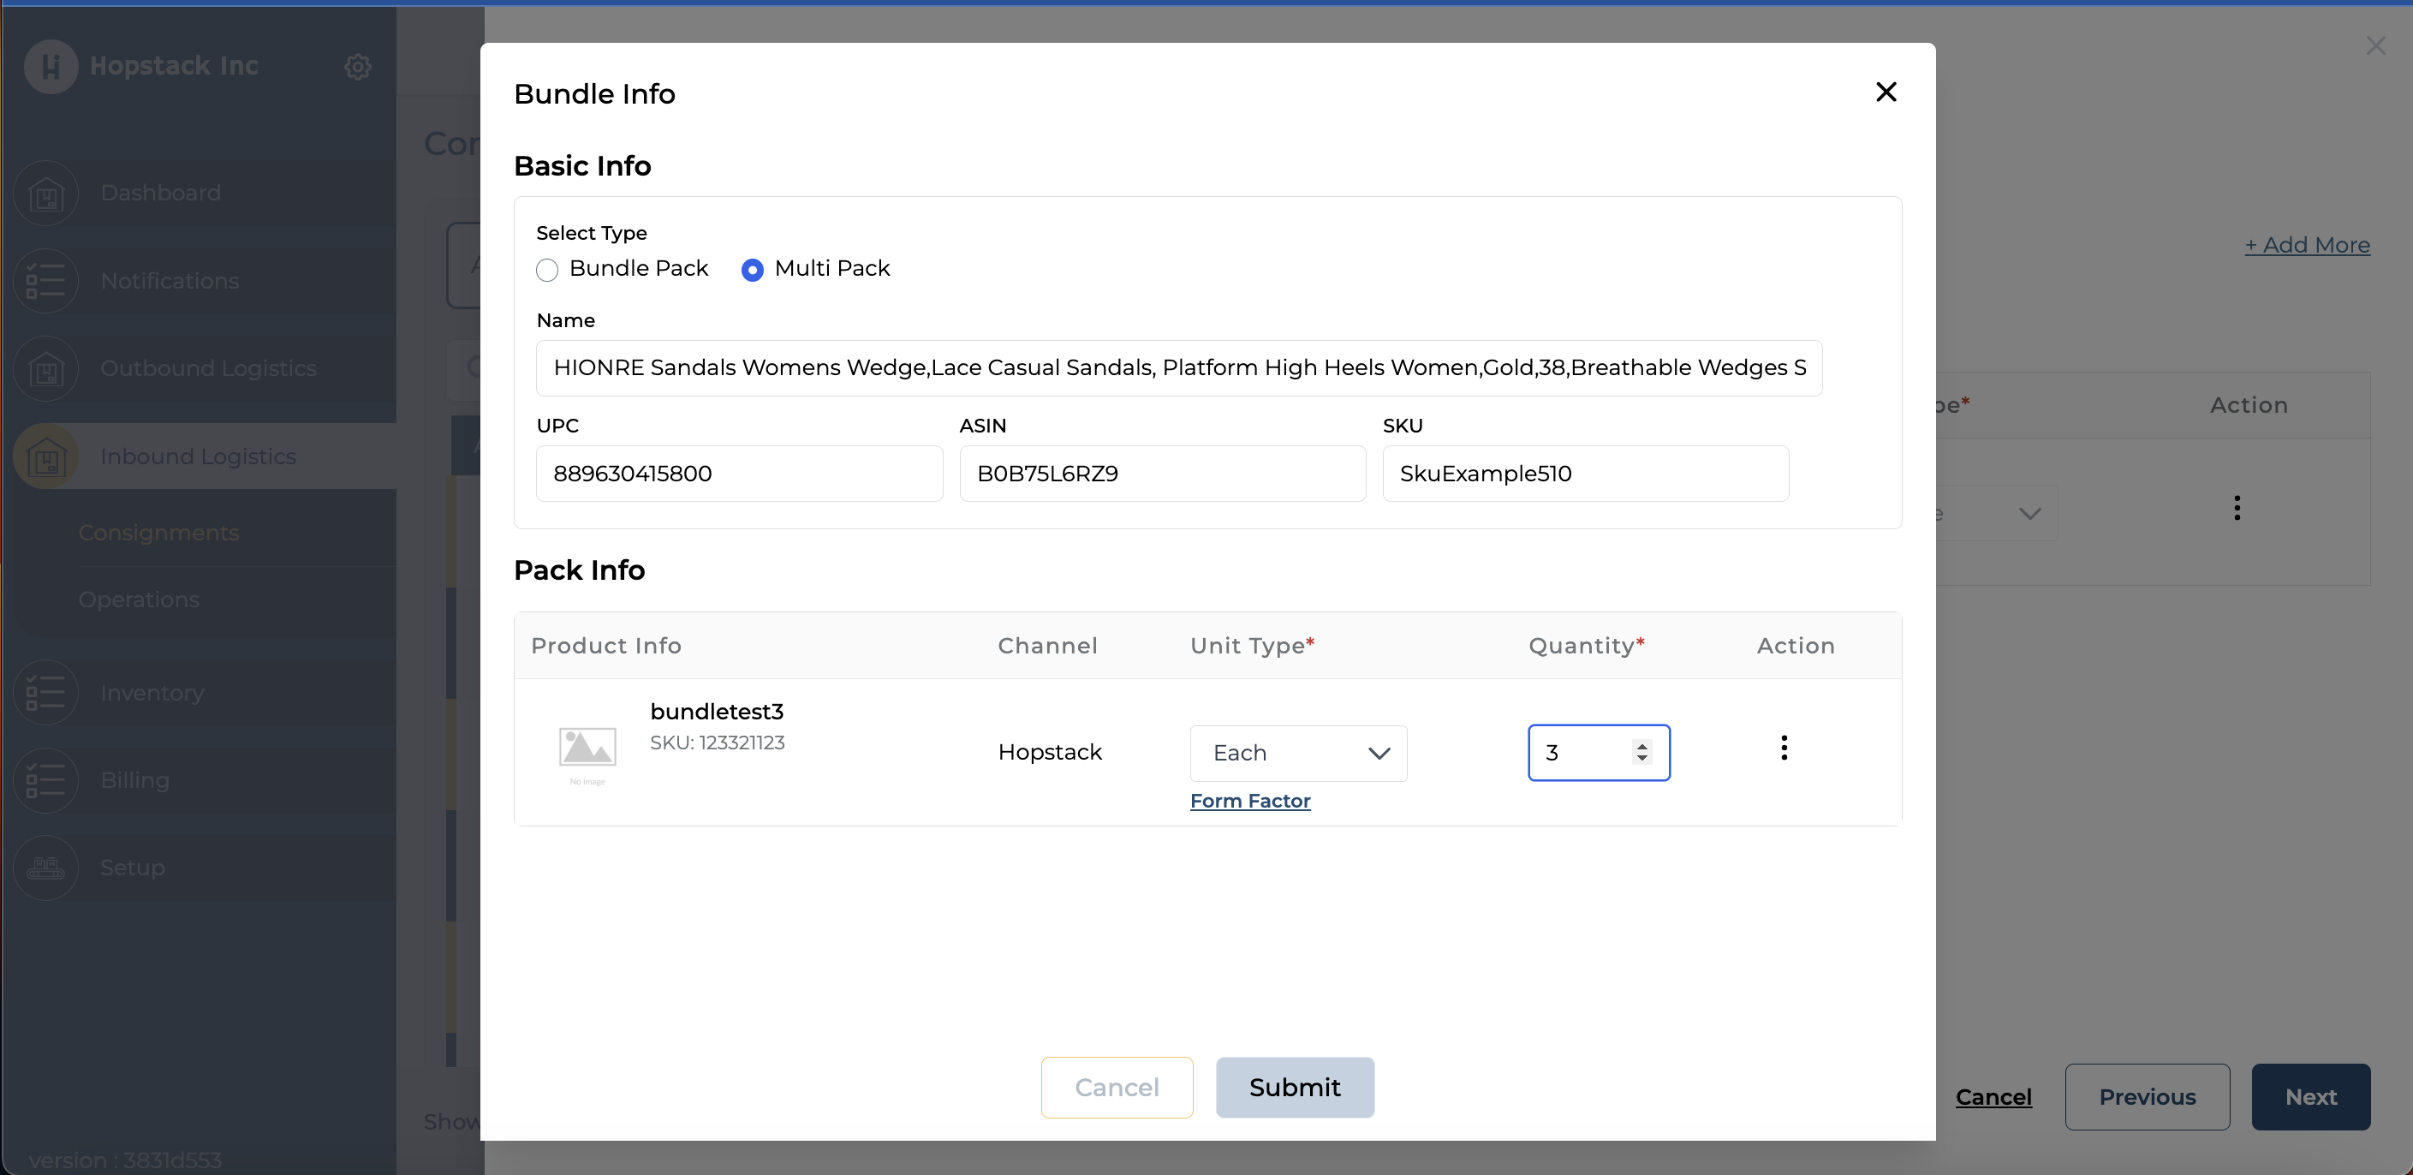Image resolution: width=2413 pixels, height=1175 pixels.
Task: Click the Hopstack Inc logo icon
Action: 51,67
